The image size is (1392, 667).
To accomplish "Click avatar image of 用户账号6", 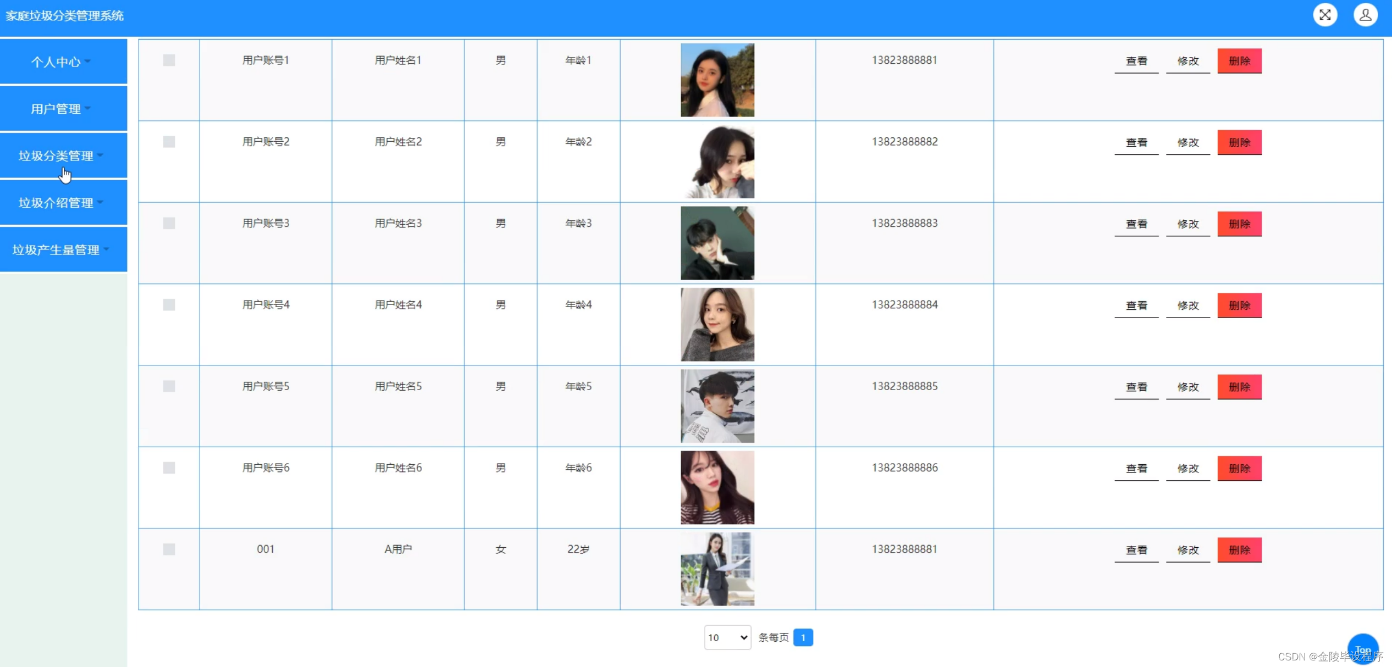I will [717, 487].
